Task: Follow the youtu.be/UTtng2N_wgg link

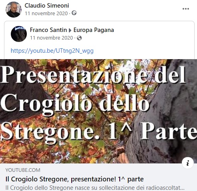Action: point(52,51)
